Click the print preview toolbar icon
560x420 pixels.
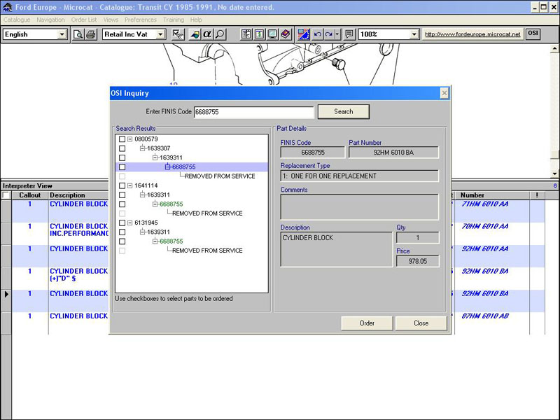pos(78,34)
